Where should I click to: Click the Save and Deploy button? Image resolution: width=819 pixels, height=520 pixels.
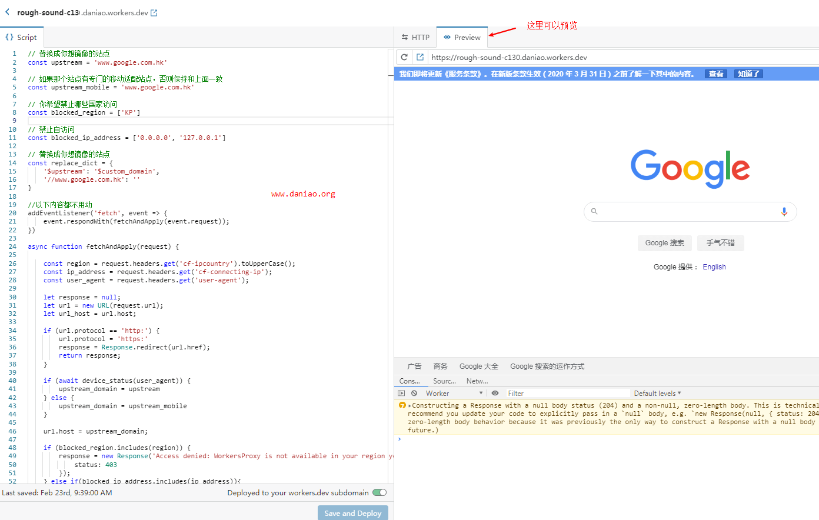[x=353, y=513]
